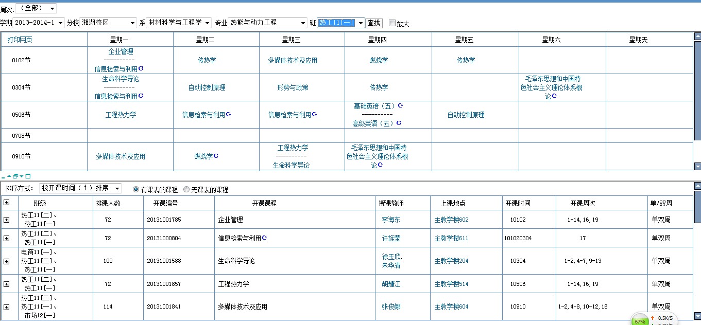Expand the 信息检索与利用 course row in list
The image size is (701, 325).
click(6, 238)
